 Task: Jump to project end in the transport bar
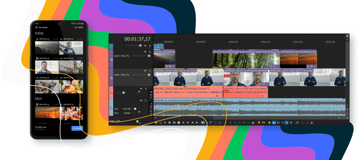[188, 122]
